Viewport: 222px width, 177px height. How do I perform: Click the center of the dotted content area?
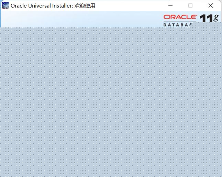point(111,102)
